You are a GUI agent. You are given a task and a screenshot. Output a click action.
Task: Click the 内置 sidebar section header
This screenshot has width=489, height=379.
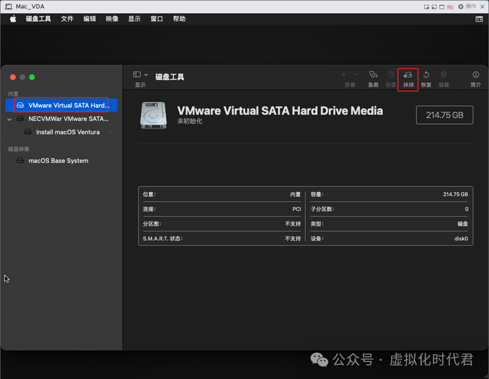coord(14,94)
